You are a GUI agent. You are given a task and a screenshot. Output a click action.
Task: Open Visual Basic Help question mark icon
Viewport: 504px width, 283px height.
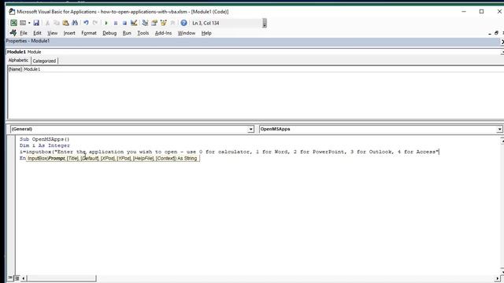183,23
